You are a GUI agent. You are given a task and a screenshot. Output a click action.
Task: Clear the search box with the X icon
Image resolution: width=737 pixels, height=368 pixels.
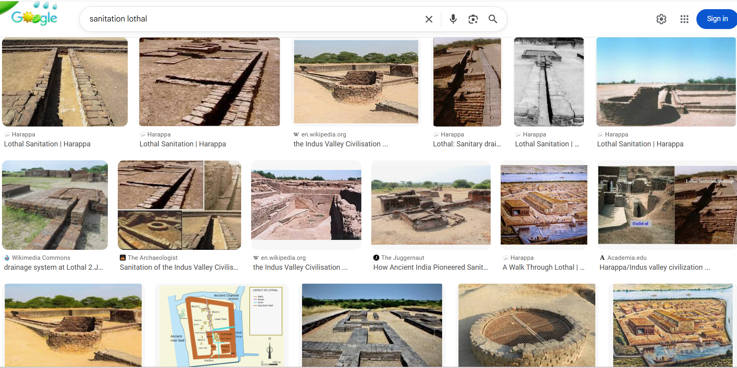pos(429,19)
